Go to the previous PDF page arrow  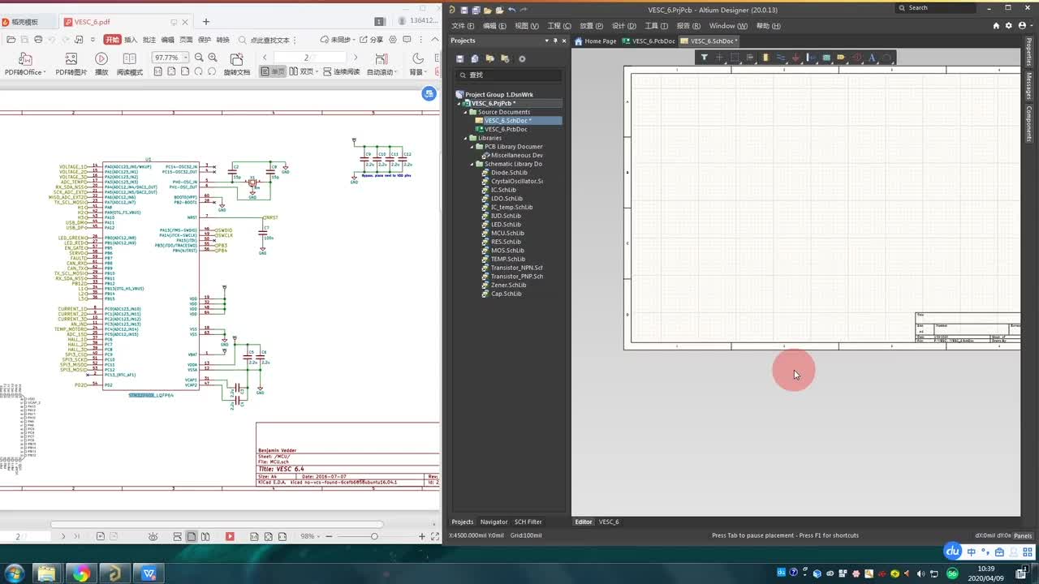pyautogui.click(x=265, y=58)
